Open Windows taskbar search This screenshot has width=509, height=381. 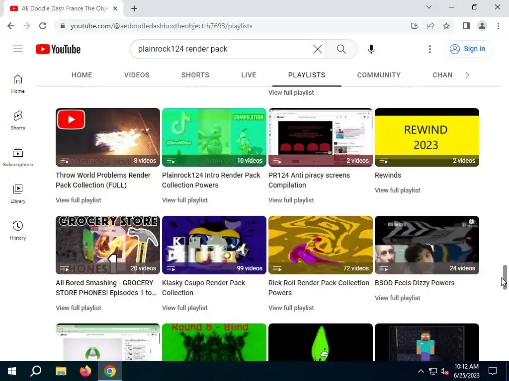(x=36, y=371)
